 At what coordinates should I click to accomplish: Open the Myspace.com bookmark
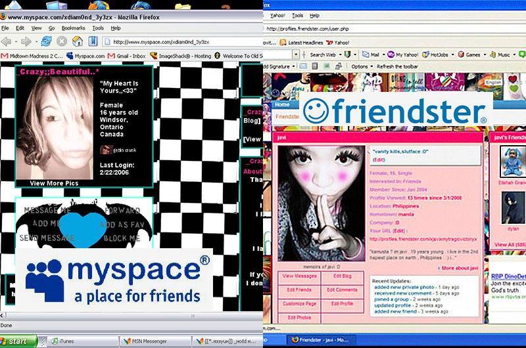[85, 56]
